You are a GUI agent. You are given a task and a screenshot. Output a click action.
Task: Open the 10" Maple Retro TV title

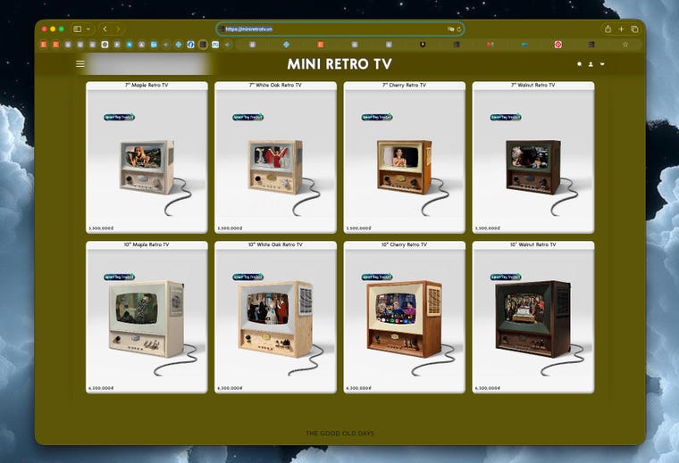tap(147, 244)
